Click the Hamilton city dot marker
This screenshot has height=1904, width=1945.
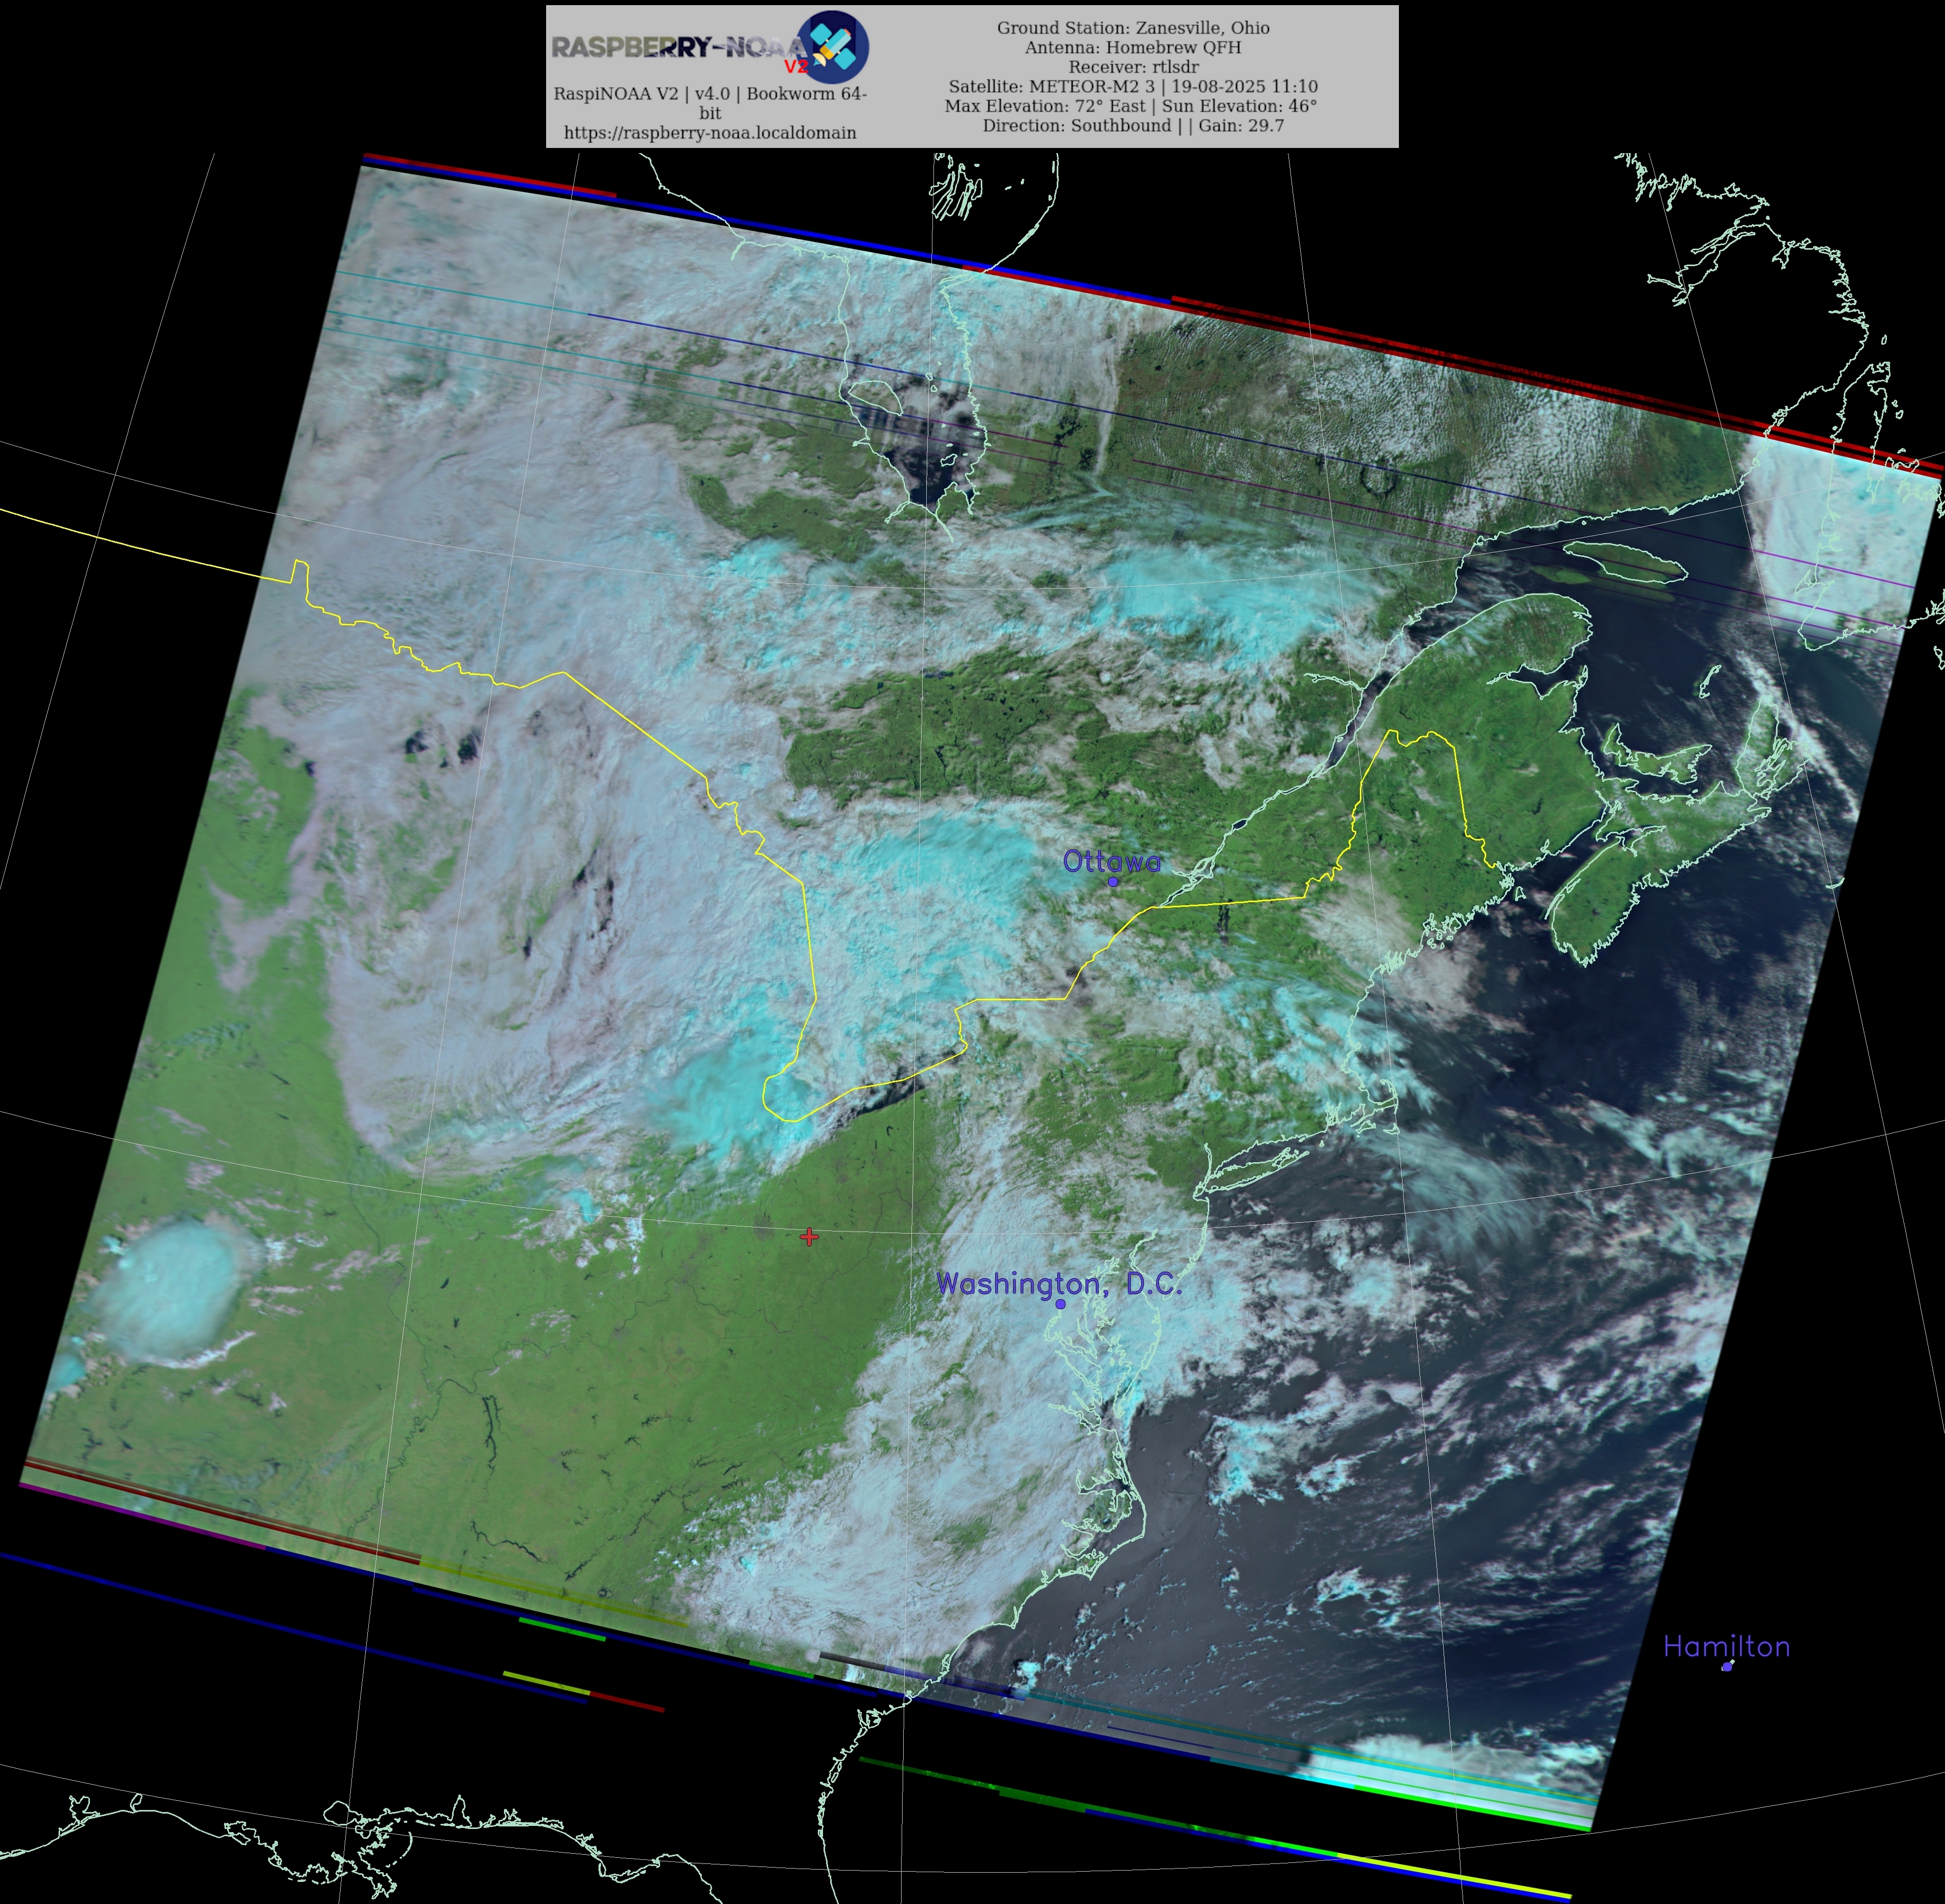(1726, 1667)
